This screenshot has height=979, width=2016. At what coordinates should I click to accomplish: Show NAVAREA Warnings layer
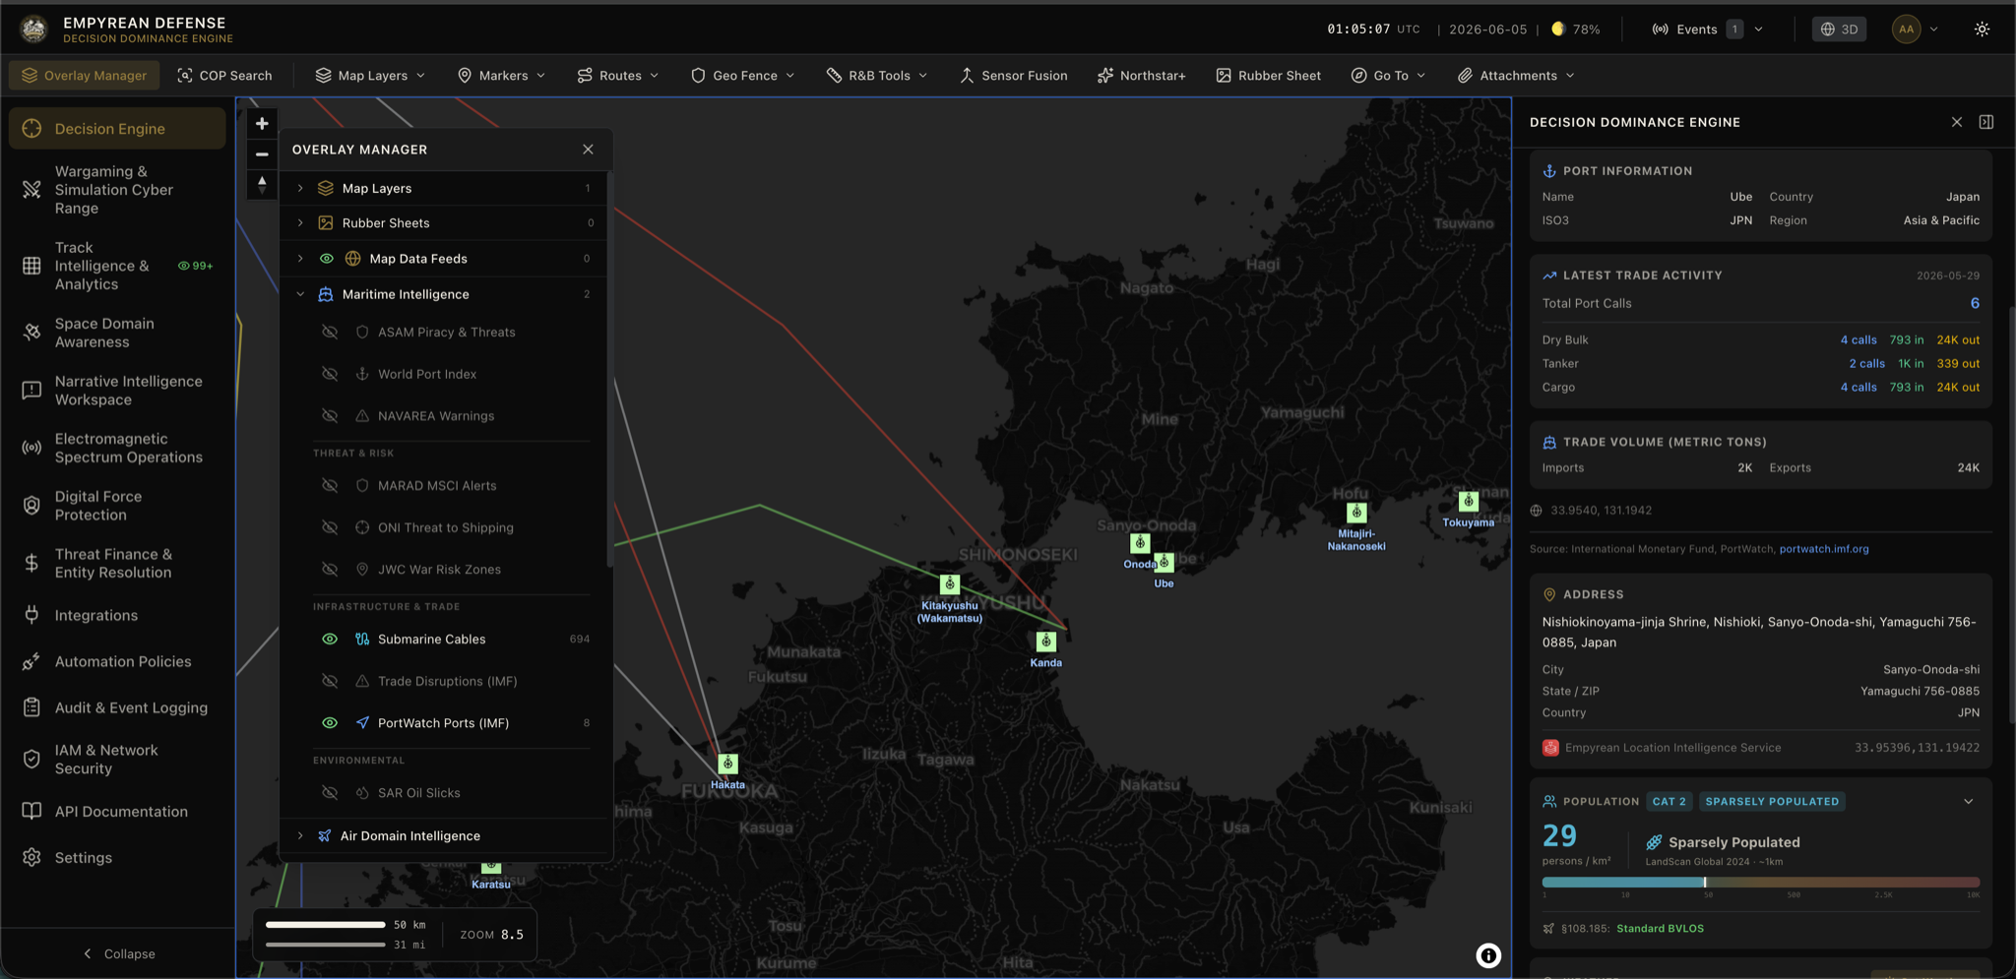(x=330, y=416)
